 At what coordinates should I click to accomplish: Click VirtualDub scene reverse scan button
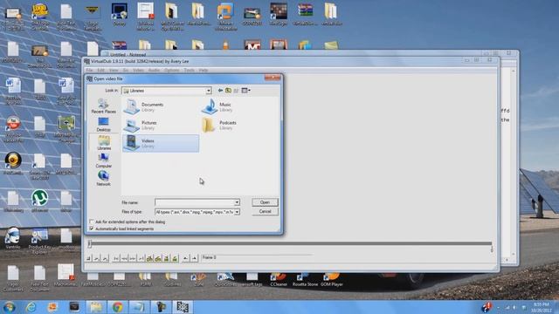(x=166, y=258)
